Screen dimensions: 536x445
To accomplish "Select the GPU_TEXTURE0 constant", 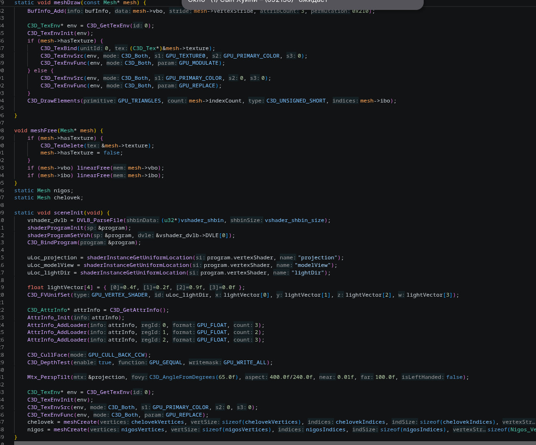I will [x=185, y=56].
